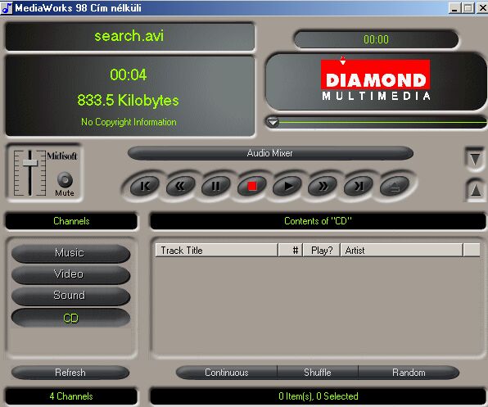This screenshot has width=488, height=407.
Task: Toggle the Mute knob
Action: 65,180
